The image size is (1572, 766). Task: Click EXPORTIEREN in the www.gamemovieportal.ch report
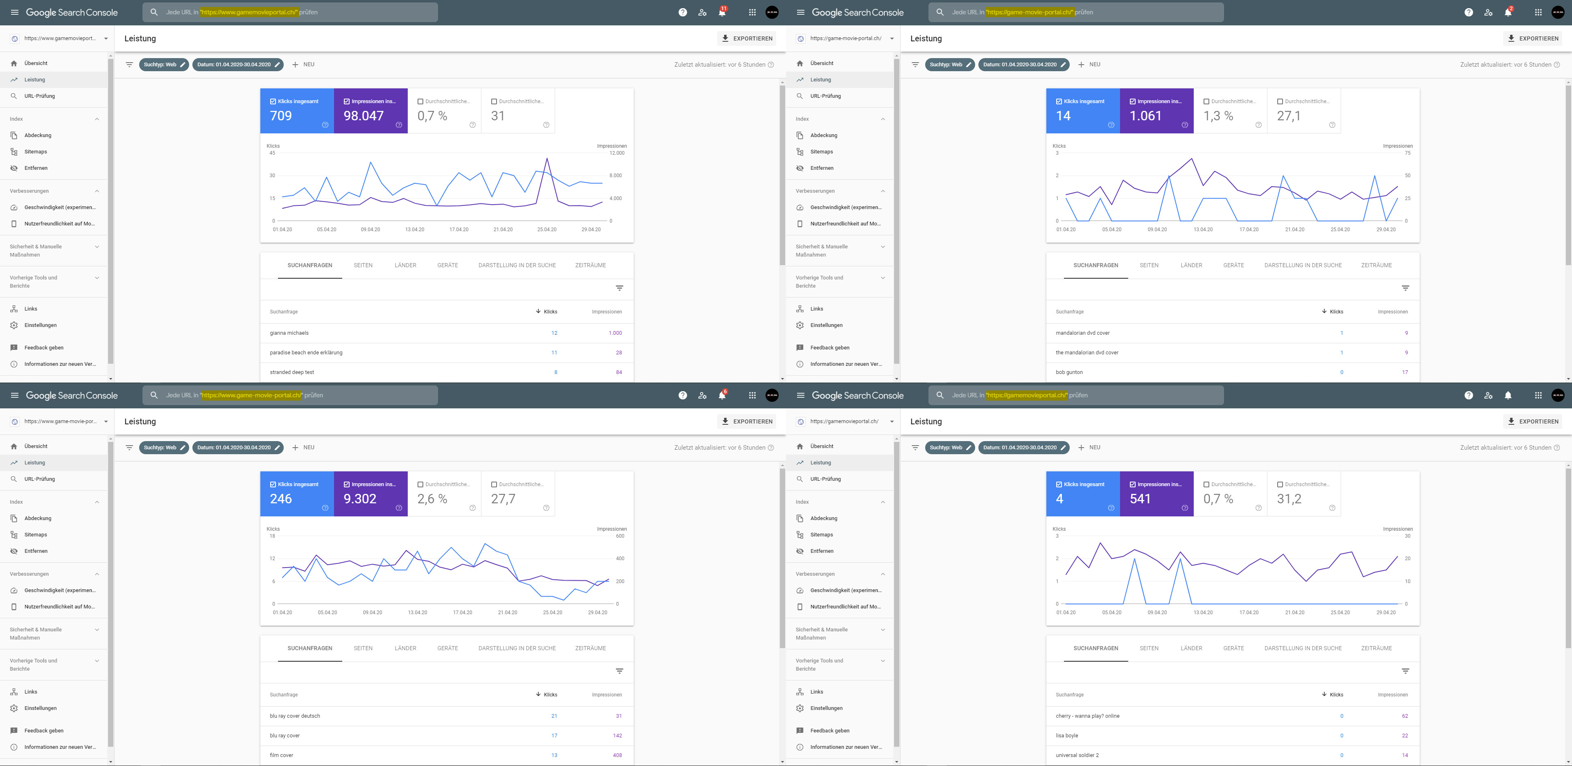tap(747, 38)
